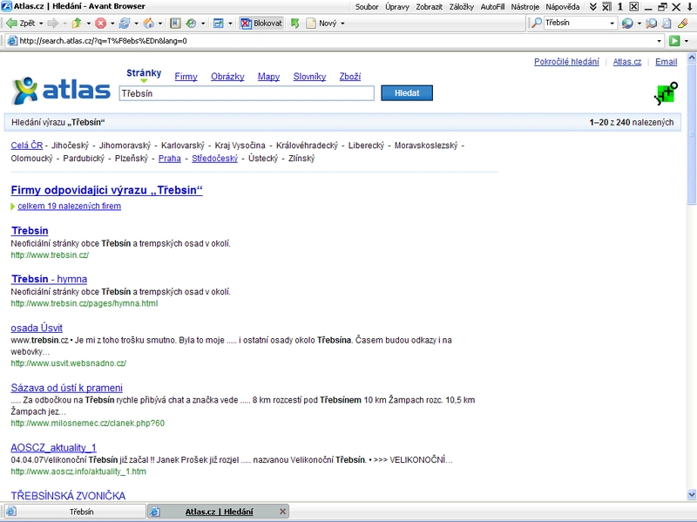
Task: Click the boxed X icon in menu bar
Action: 634,7
